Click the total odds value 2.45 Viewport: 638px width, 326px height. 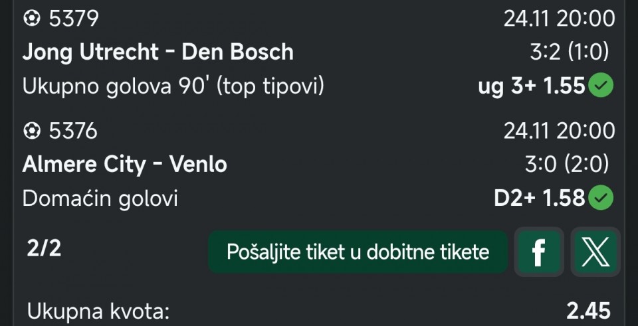click(x=588, y=310)
